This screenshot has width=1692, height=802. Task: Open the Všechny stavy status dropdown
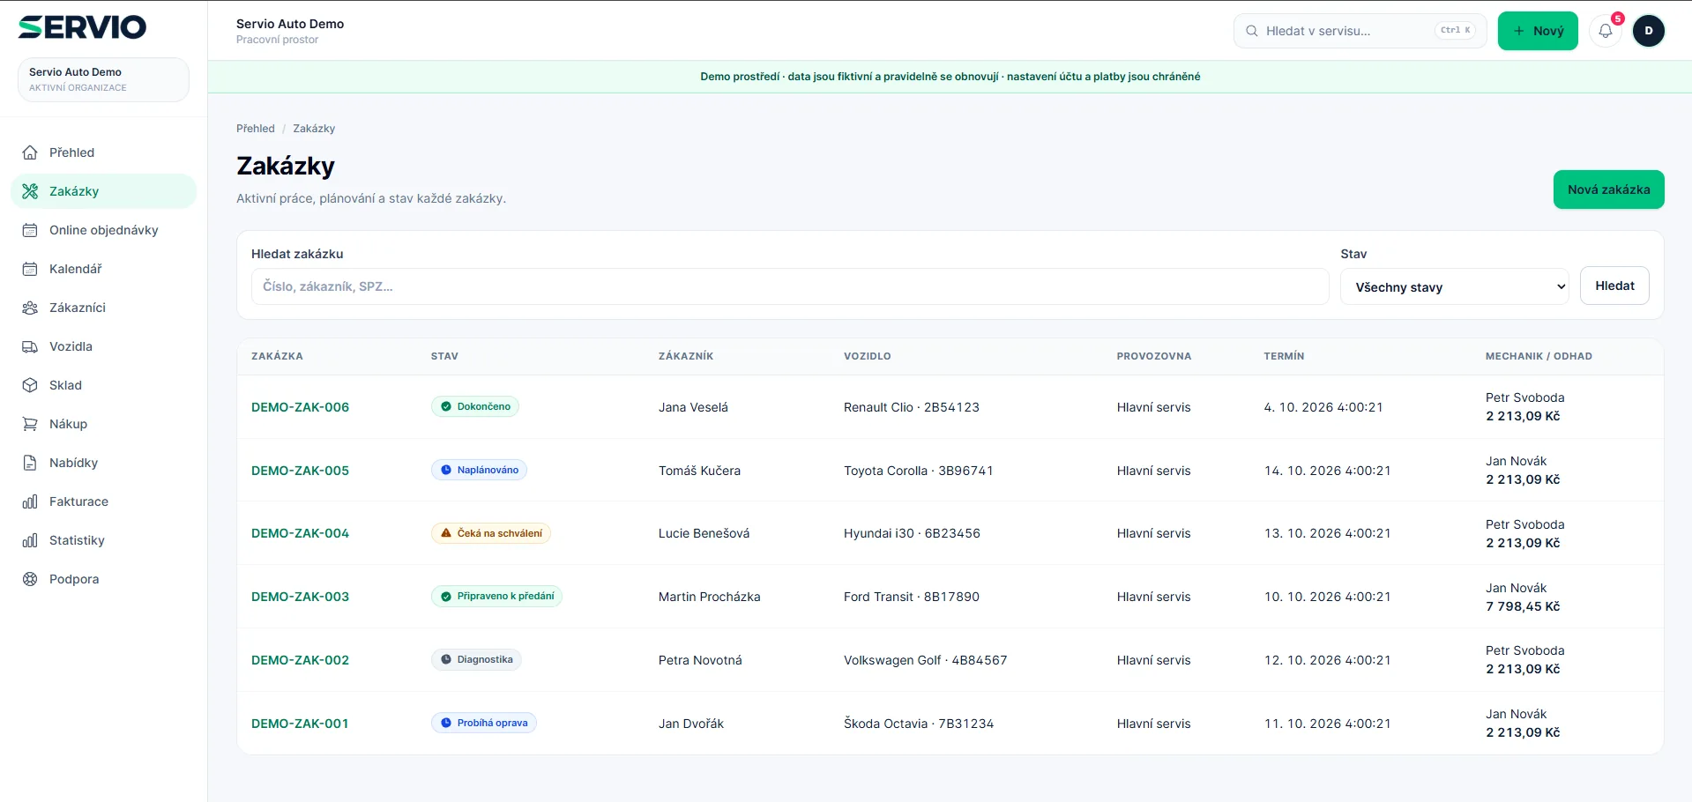[x=1455, y=286]
